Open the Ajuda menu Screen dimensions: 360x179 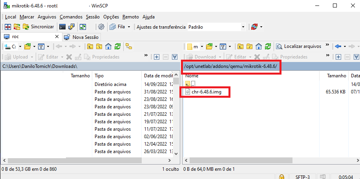(148, 17)
